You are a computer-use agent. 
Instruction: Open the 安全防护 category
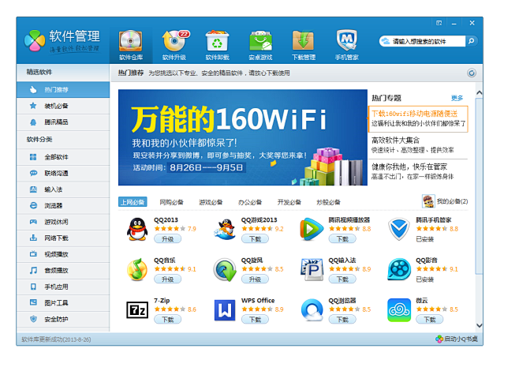(x=63, y=320)
